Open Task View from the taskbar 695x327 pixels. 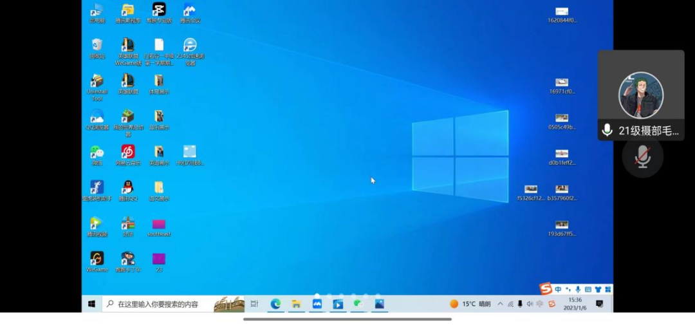pyautogui.click(x=254, y=304)
